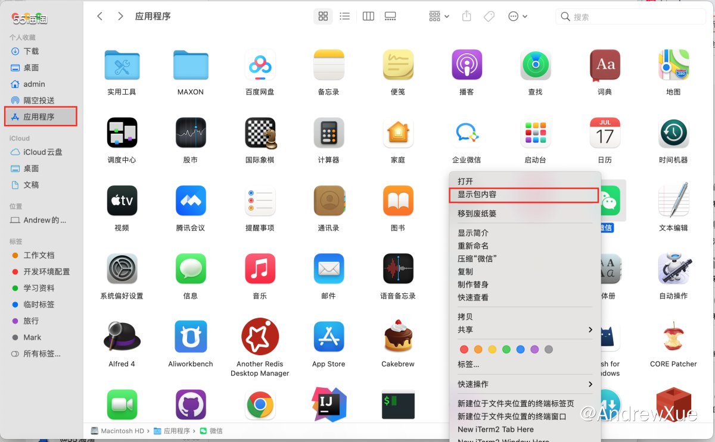This screenshot has height=442, width=715.
Task: Select the 调度中心 Mission Control icon
Action: [x=122, y=133]
